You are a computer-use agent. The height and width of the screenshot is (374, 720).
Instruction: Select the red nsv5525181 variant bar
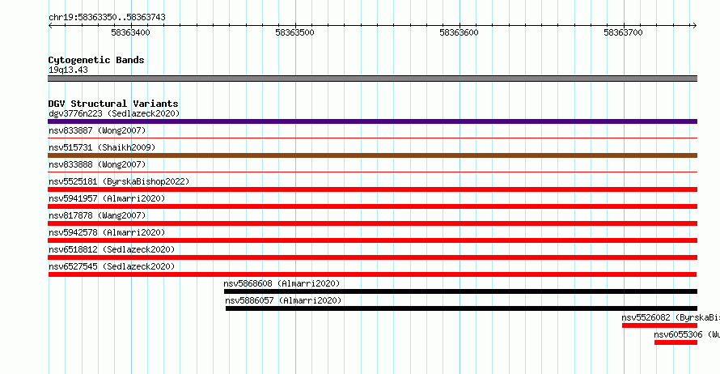pyautogui.click(x=372, y=189)
